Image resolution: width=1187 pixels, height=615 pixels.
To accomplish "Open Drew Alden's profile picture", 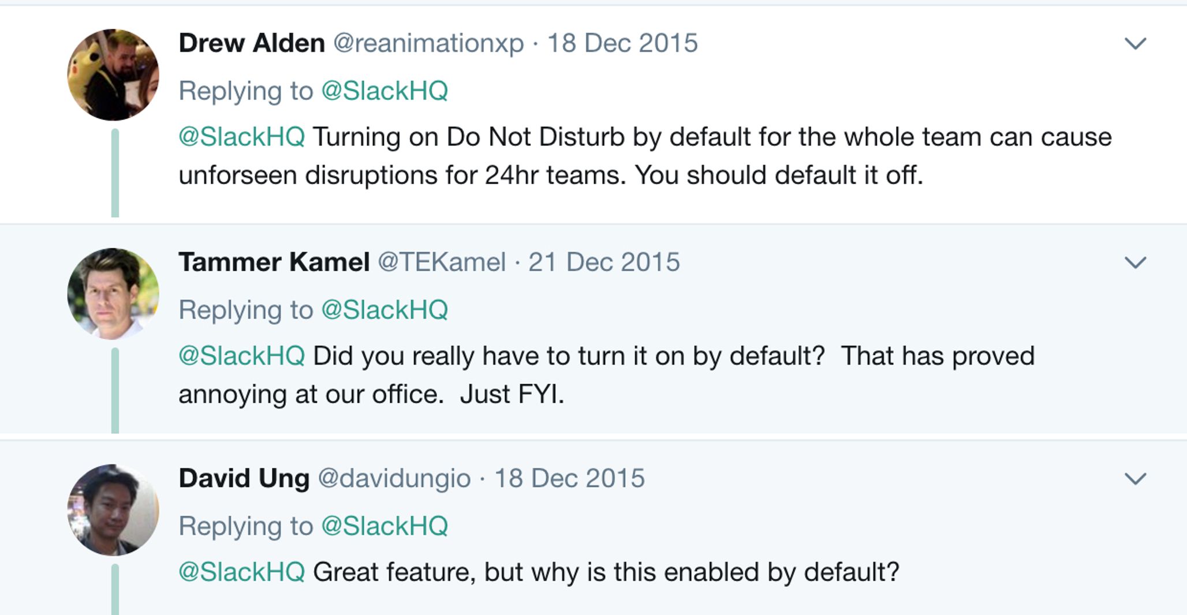I will (113, 75).
